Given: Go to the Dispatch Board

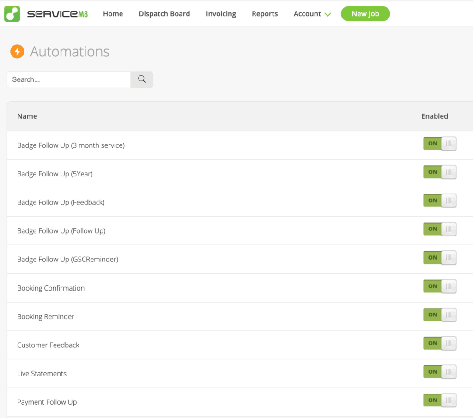Looking at the screenshot, I should tap(164, 14).
